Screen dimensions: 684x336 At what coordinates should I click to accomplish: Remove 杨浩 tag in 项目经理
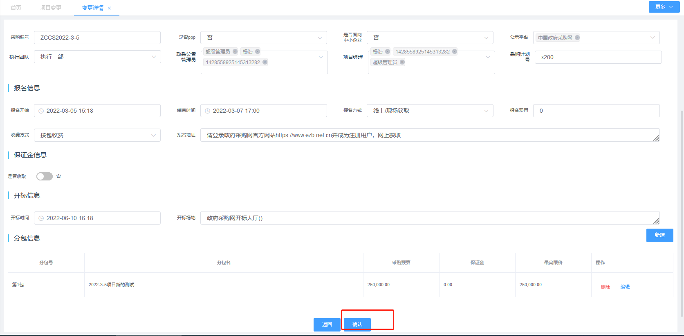point(388,51)
